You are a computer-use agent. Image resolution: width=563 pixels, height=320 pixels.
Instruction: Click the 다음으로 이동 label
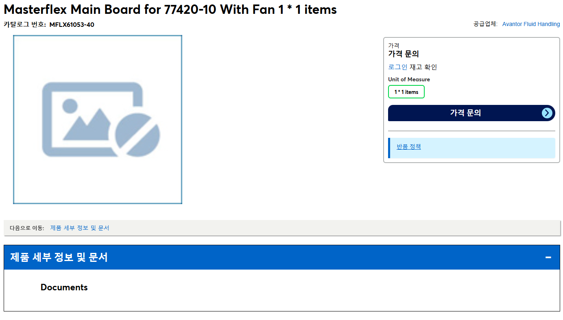tap(27, 228)
